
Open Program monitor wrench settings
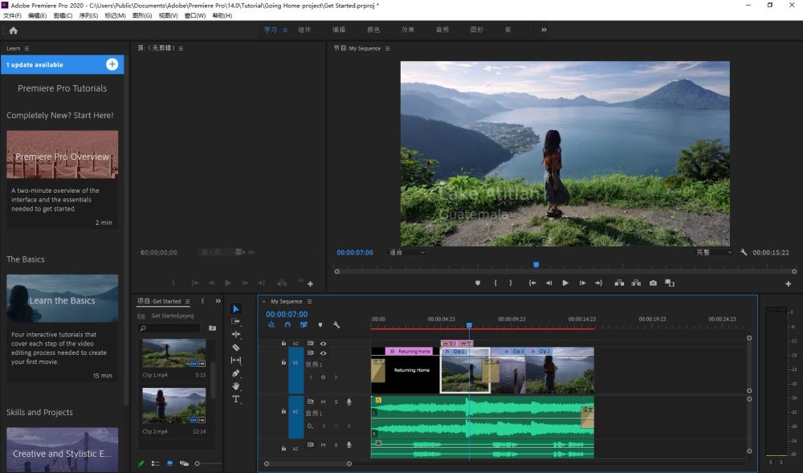pos(744,252)
